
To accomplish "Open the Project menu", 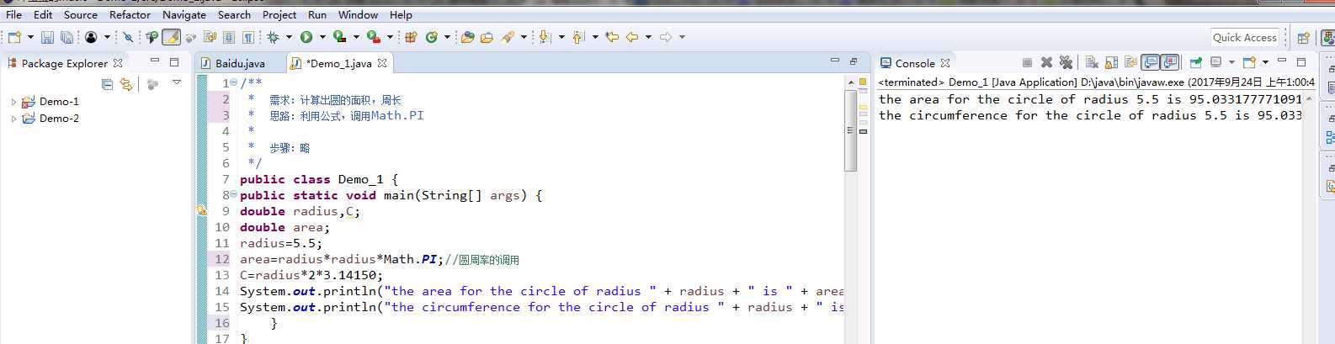I will tap(279, 14).
